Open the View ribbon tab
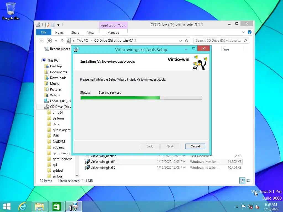This screenshot has width=283, height=212. pos(91,33)
